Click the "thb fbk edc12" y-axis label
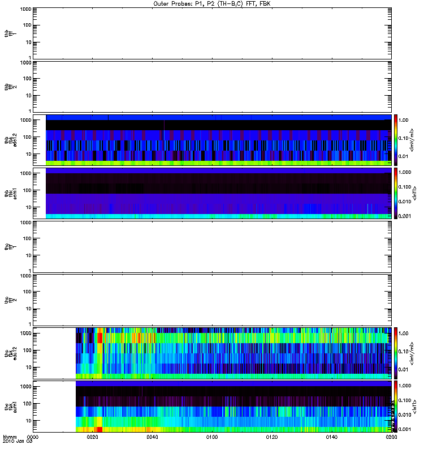This screenshot has width=424, height=453. [11, 140]
